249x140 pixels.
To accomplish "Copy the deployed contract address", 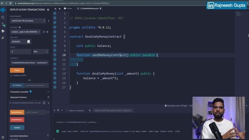I will (x=44, y=103).
